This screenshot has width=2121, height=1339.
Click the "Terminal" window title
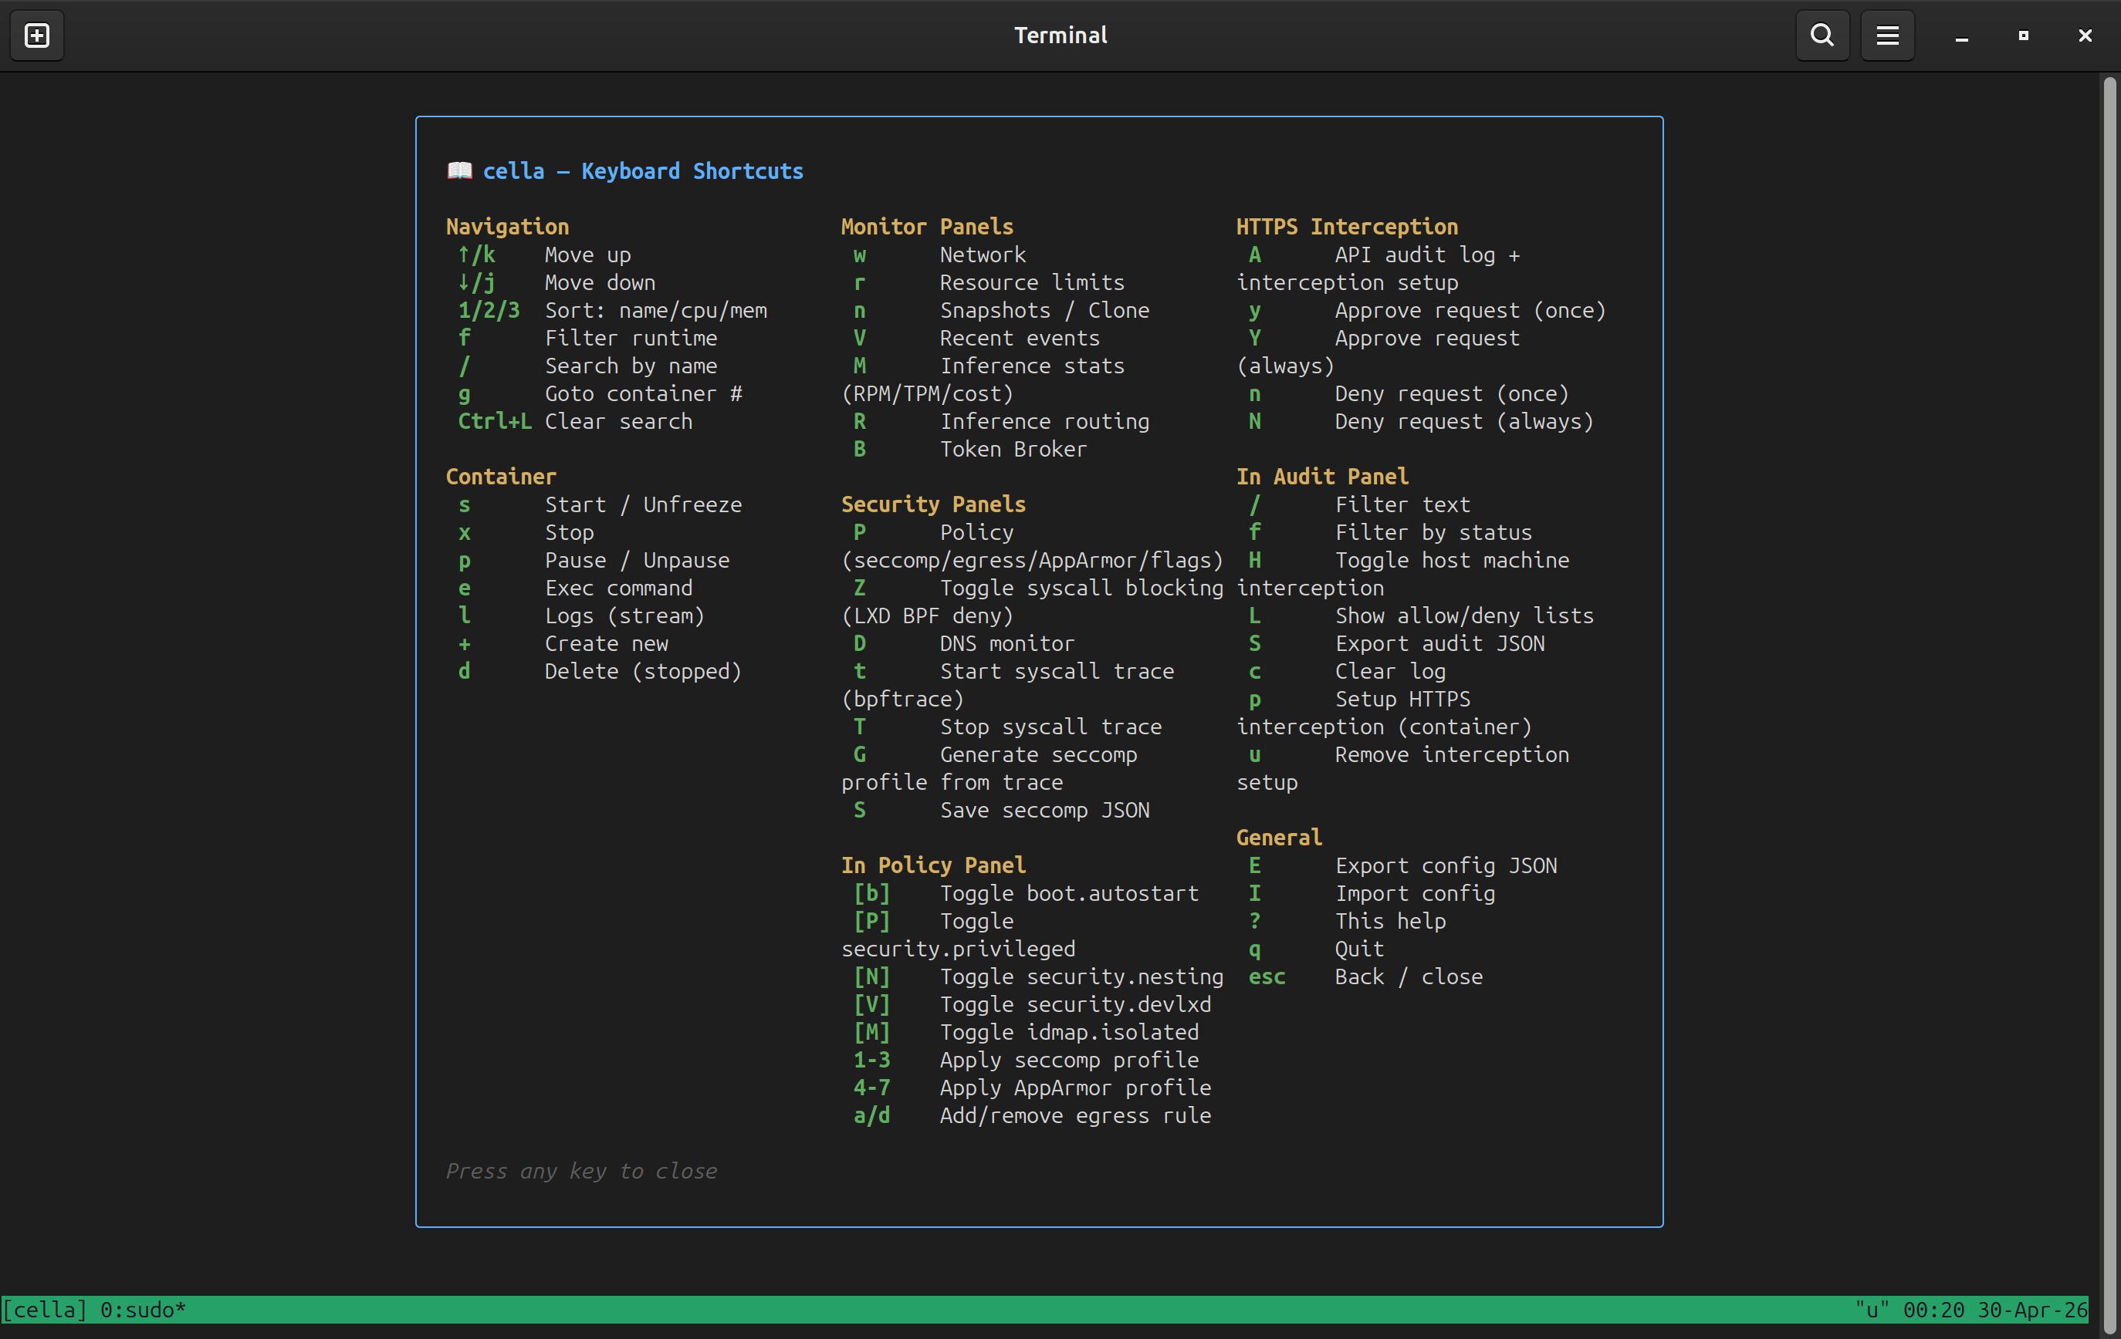click(1060, 35)
